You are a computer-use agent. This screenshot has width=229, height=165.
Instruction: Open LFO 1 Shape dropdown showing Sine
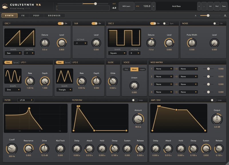click(x=13, y=90)
